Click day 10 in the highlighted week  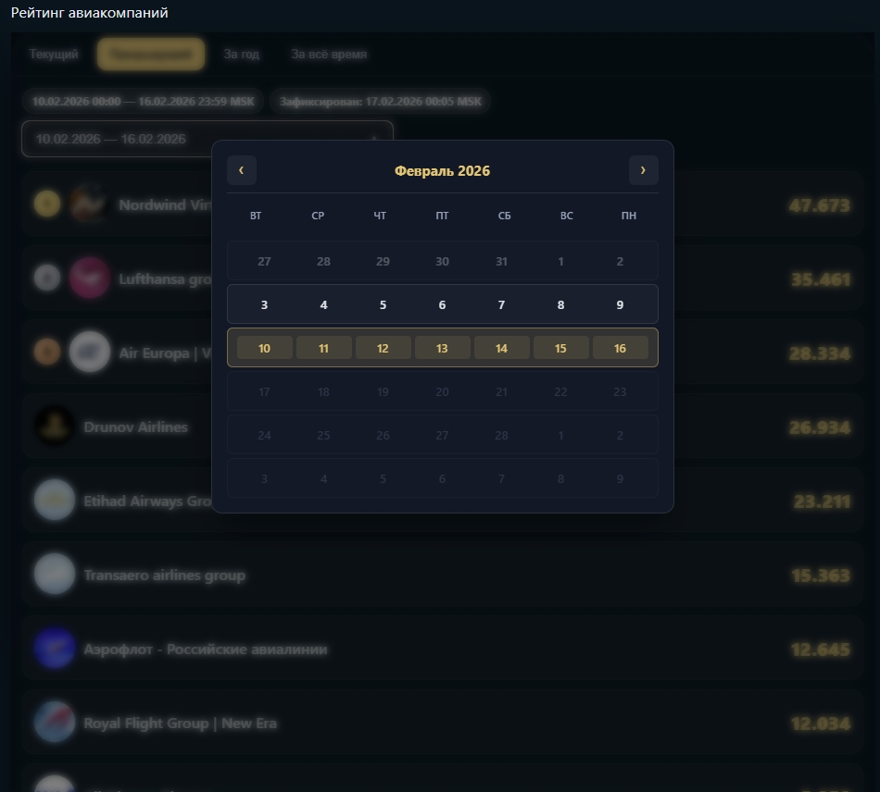point(264,348)
